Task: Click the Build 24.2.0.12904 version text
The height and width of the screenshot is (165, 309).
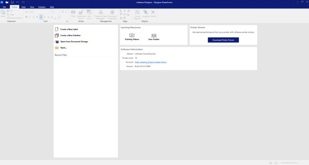Action: (142, 66)
